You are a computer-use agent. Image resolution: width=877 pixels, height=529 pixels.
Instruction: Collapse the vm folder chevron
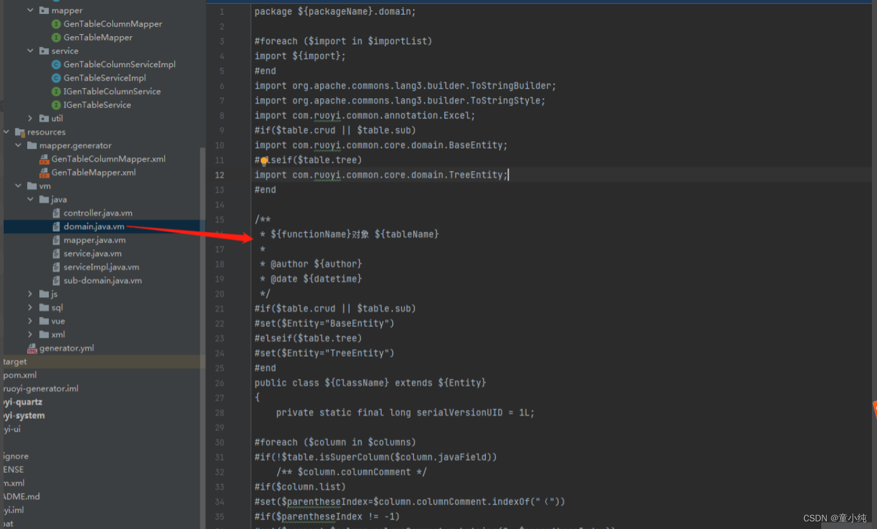tap(18, 186)
